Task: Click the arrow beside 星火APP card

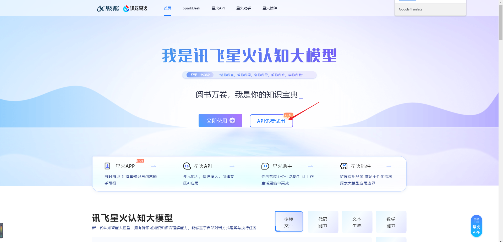Action: tap(154, 166)
